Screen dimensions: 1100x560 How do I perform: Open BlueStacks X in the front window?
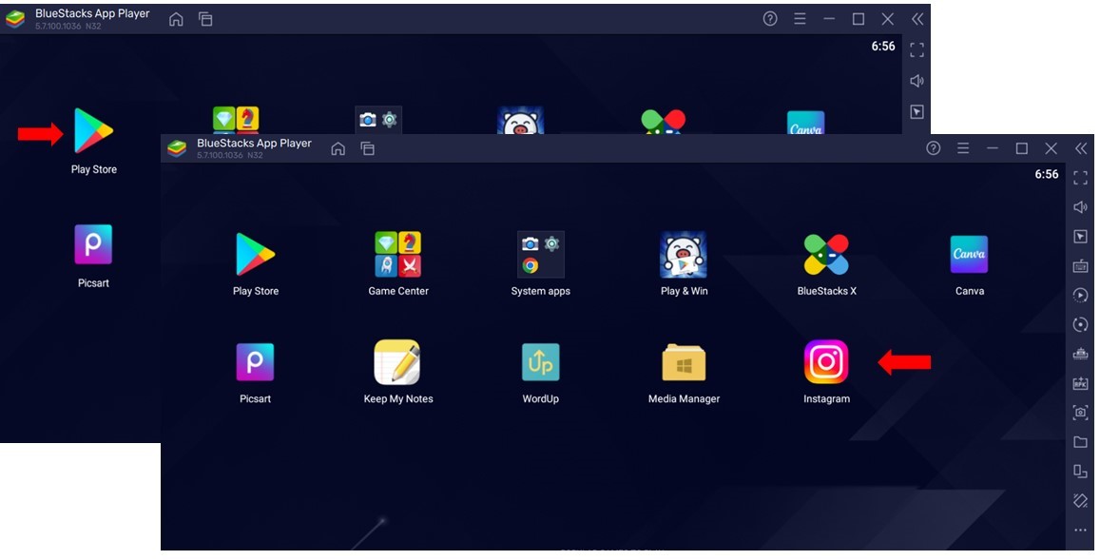826,254
